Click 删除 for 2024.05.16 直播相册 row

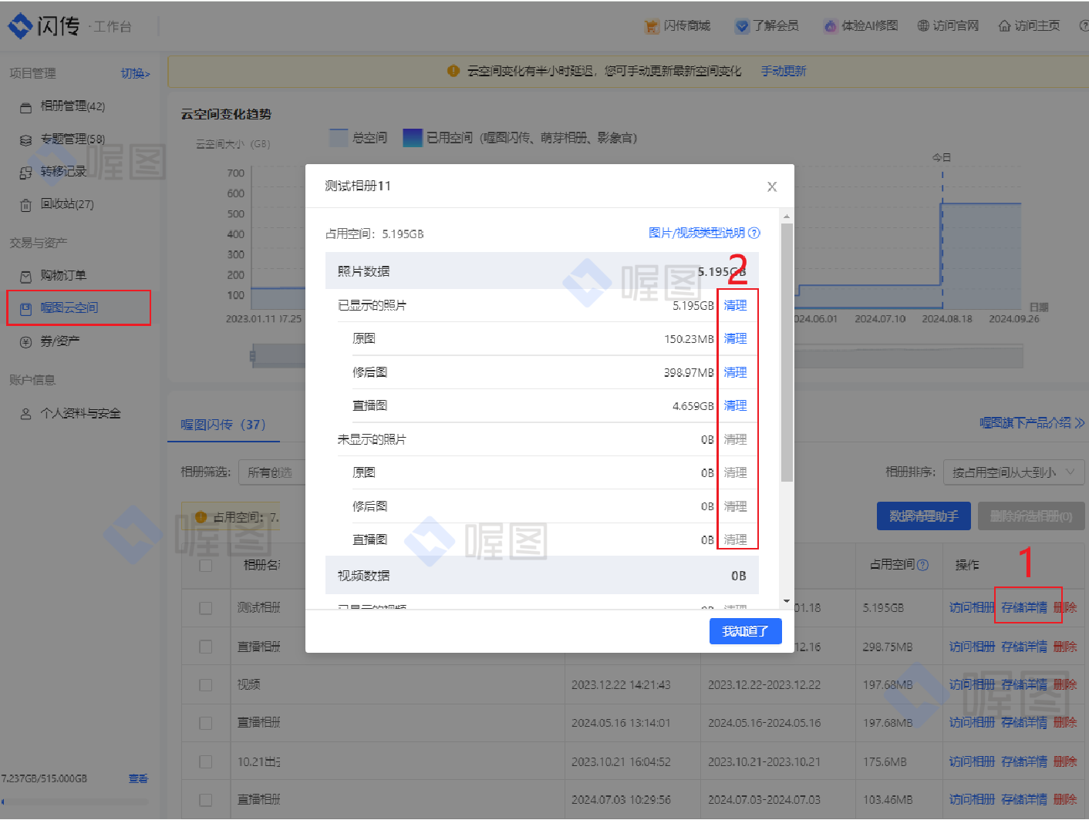1065,723
